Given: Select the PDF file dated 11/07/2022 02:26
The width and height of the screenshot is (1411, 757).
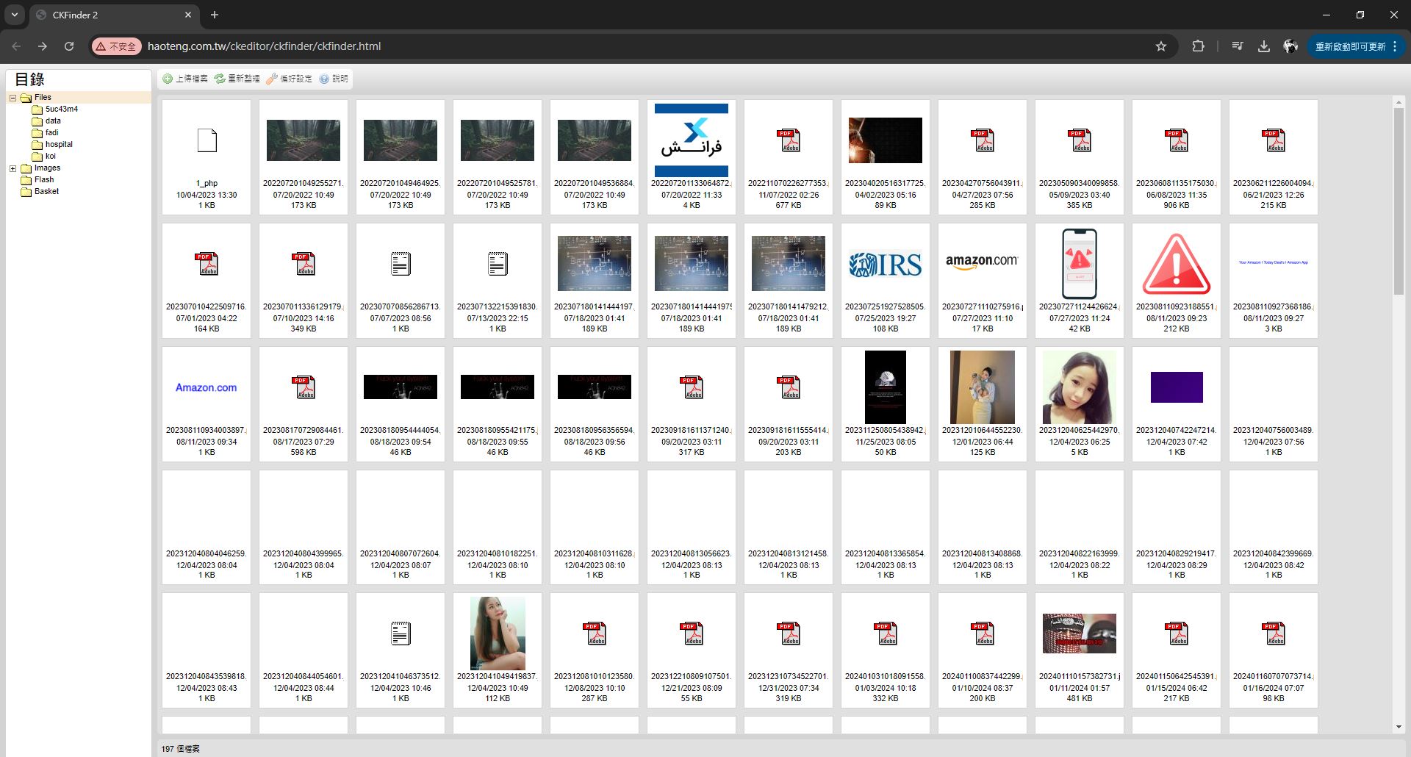Looking at the screenshot, I should click(x=789, y=140).
